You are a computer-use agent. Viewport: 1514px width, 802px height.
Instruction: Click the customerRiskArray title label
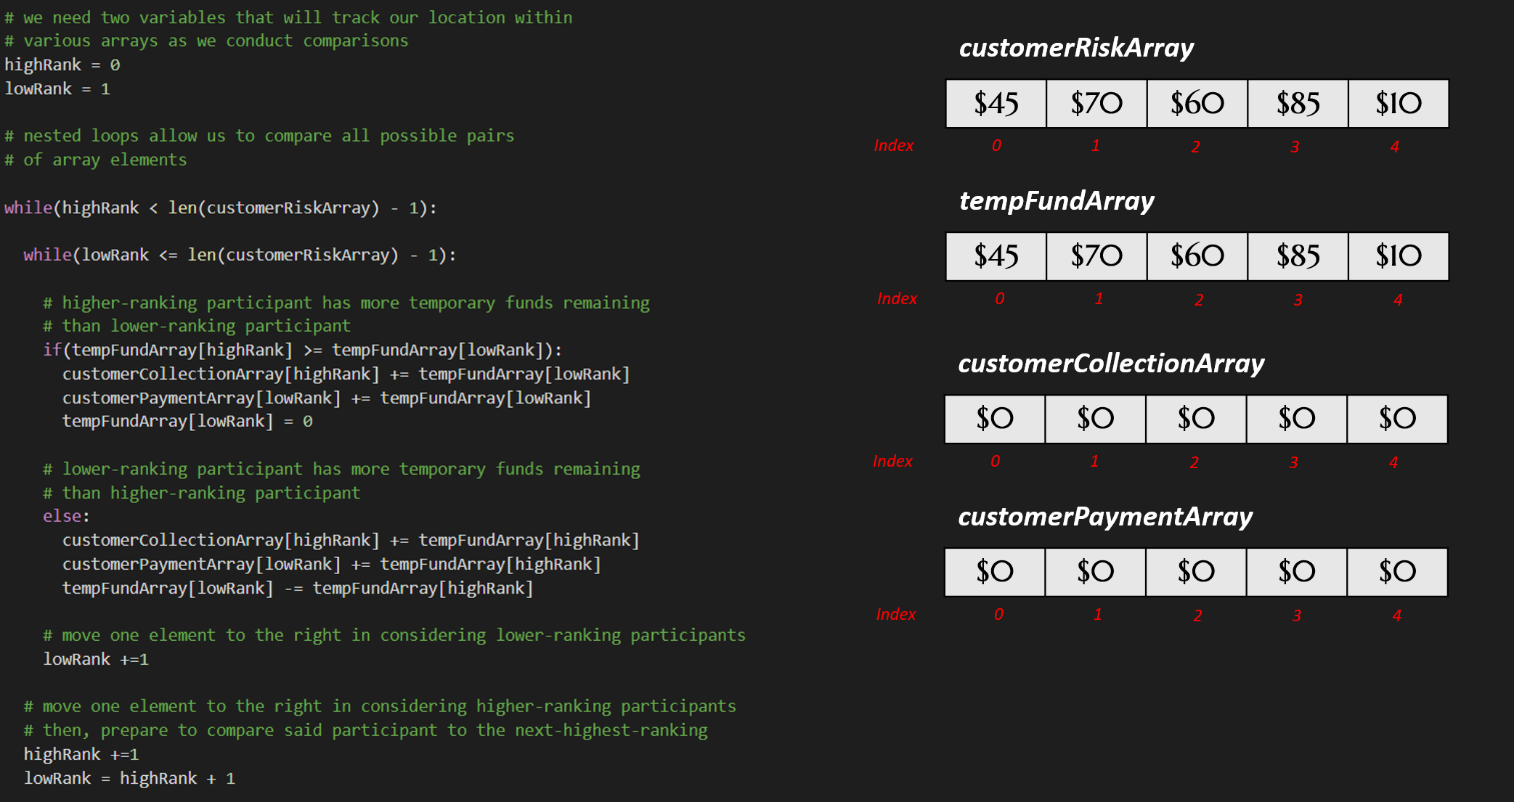[1075, 49]
